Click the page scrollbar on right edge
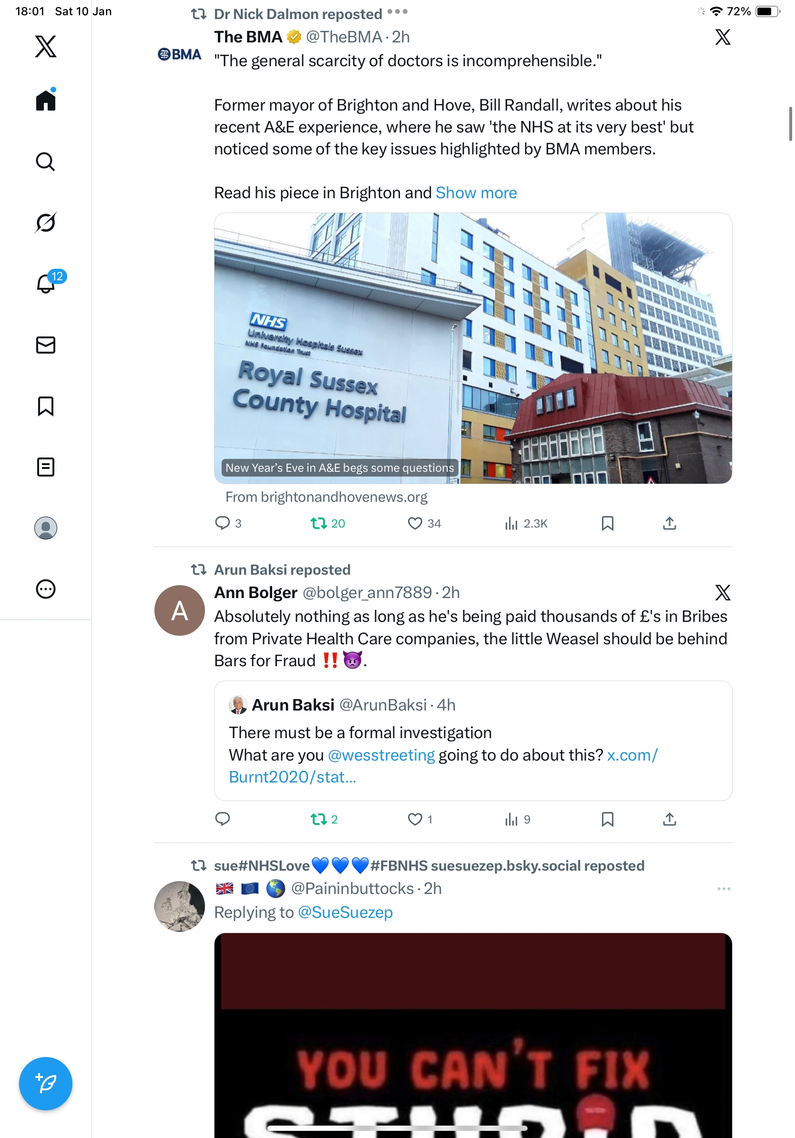The width and height of the screenshot is (795, 1138). click(791, 124)
